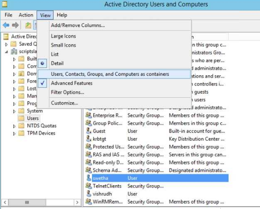Open the Action menu
The image size is (260, 209).
point(26,15)
